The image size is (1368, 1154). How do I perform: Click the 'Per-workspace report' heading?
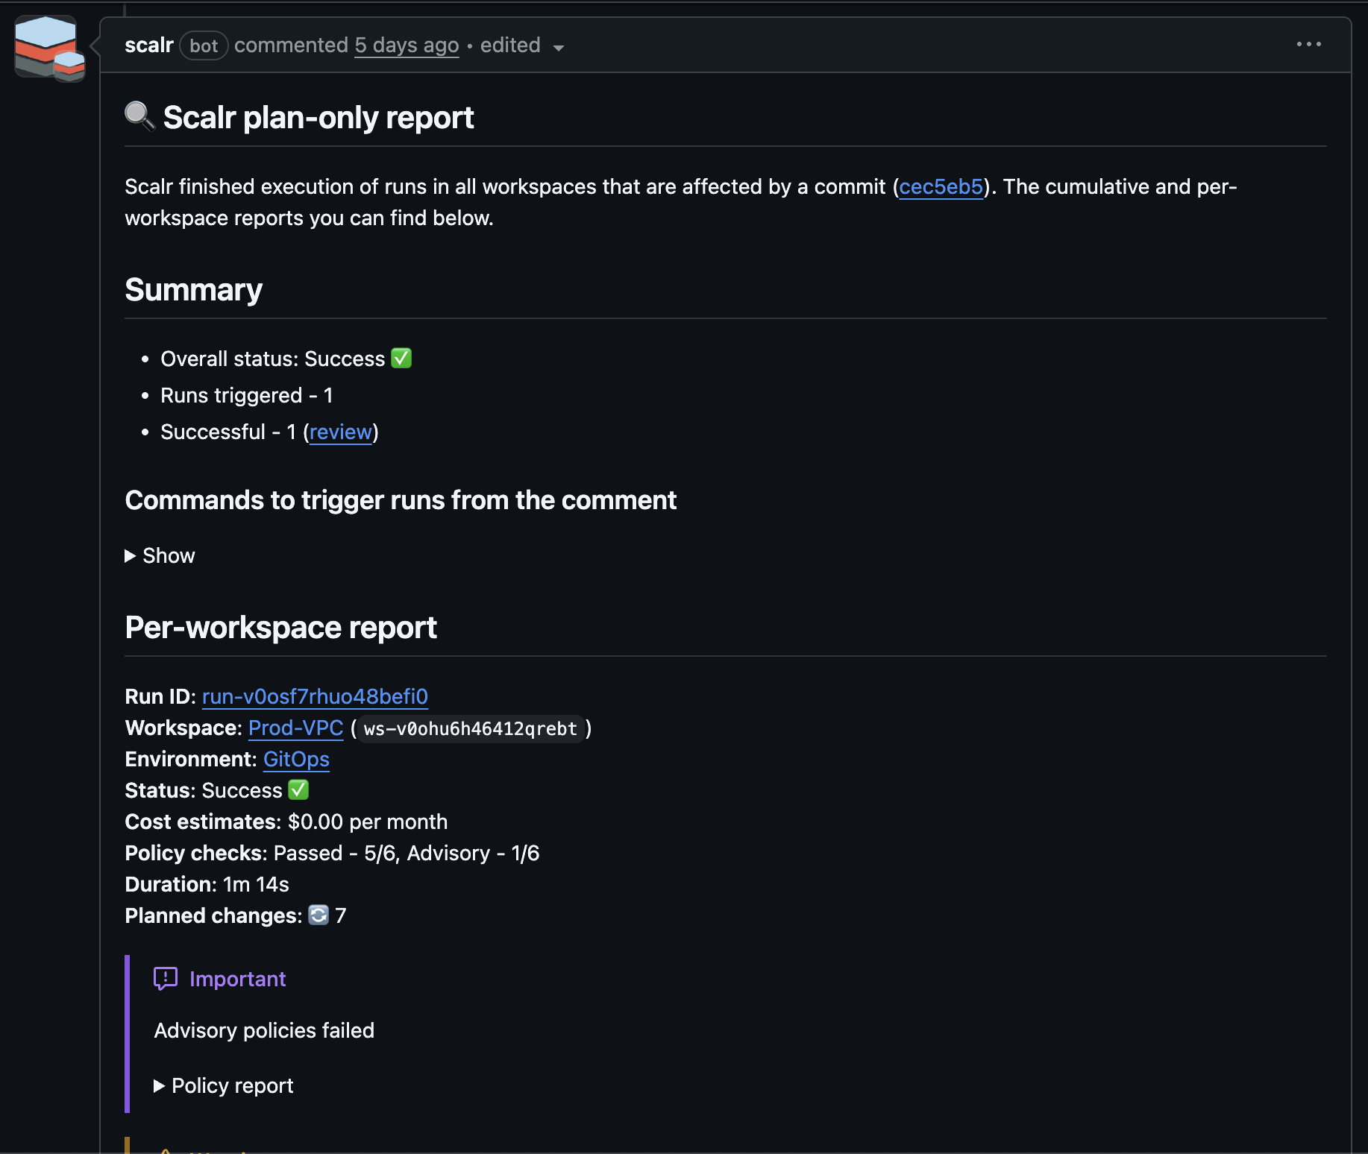[280, 627]
